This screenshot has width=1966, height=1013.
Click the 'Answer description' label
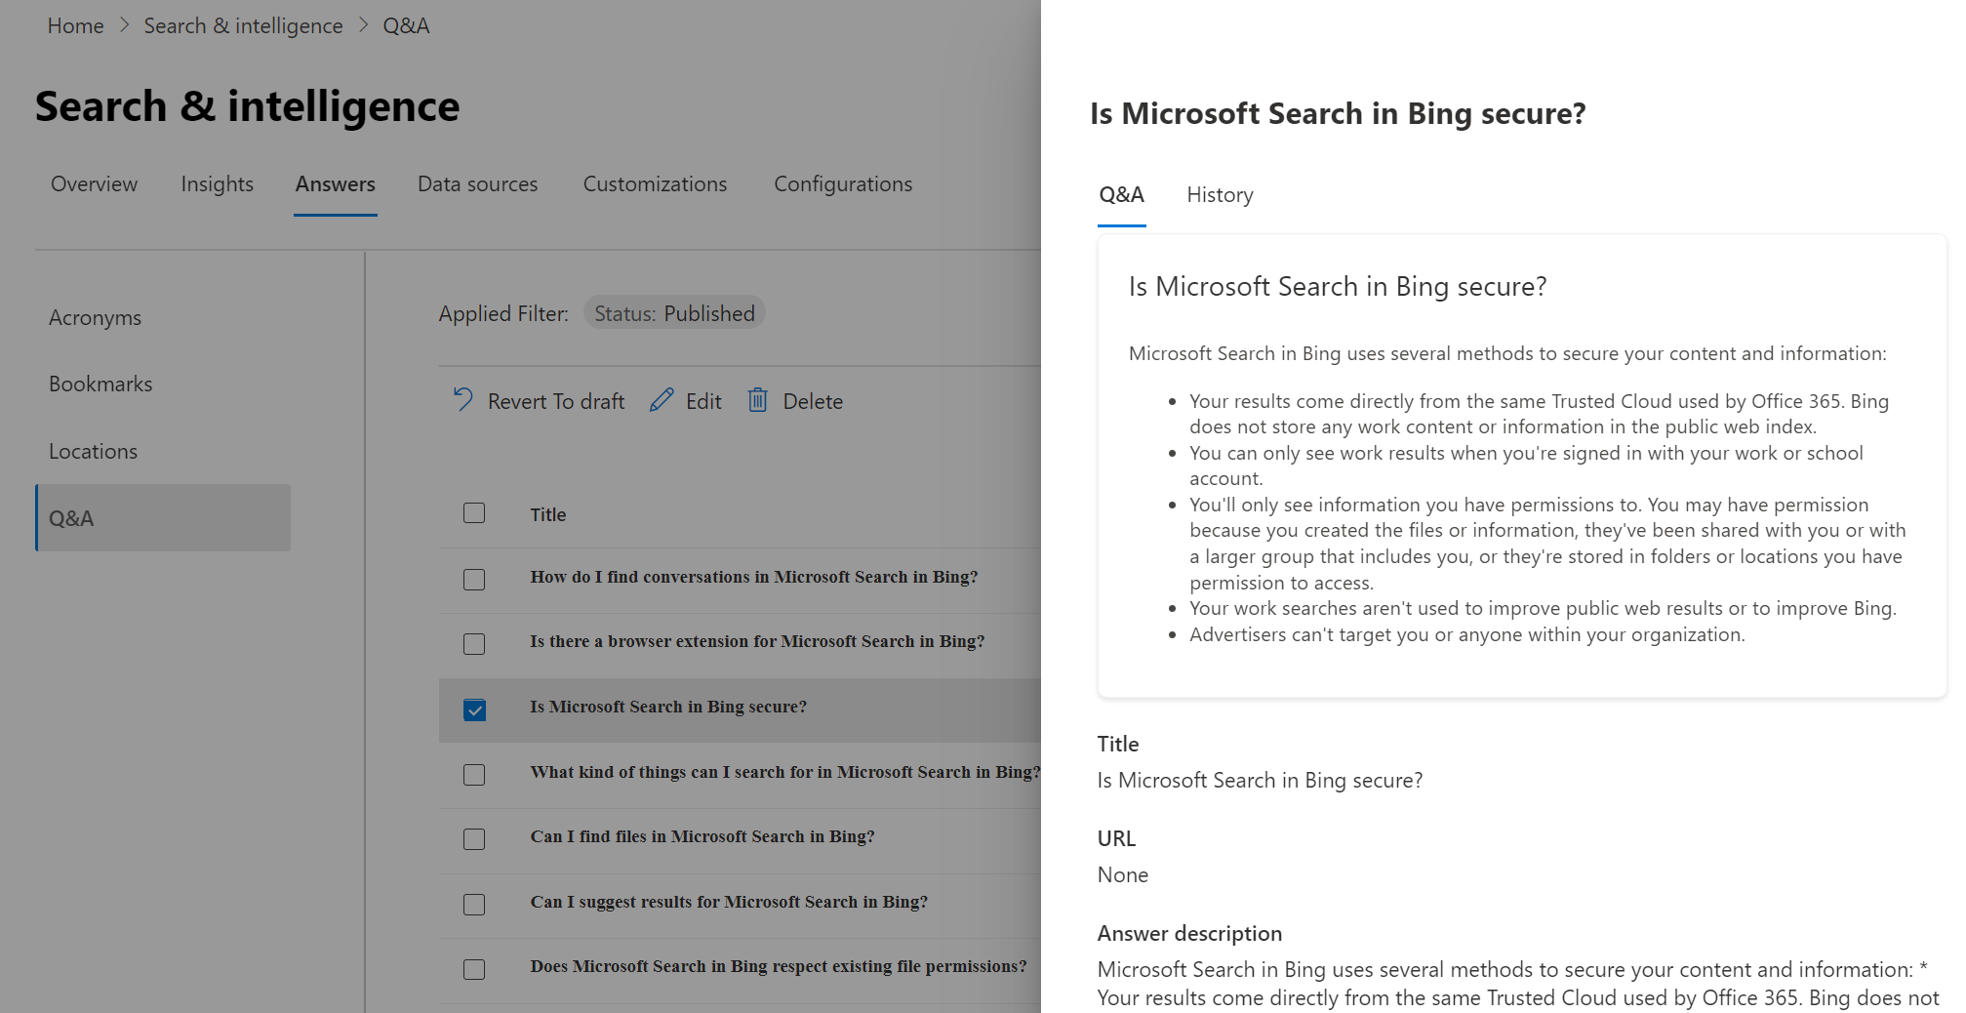[x=1189, y=933]
